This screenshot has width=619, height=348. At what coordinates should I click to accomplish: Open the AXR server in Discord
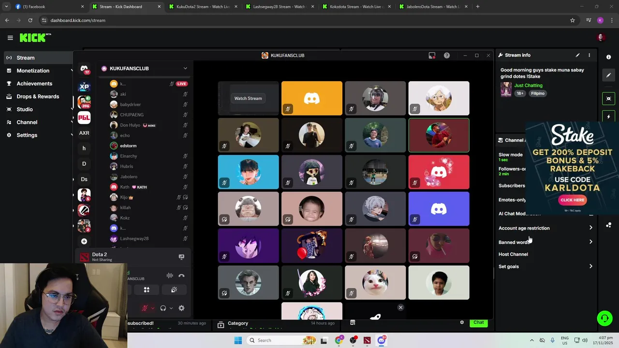(84, 133)
